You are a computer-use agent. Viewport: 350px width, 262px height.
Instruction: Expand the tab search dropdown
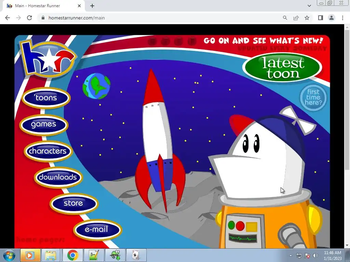[x=309, y=6]
